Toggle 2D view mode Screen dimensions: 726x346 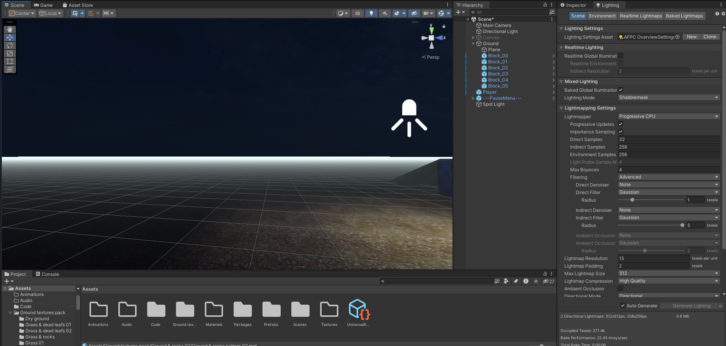click(x=357, y=13)
